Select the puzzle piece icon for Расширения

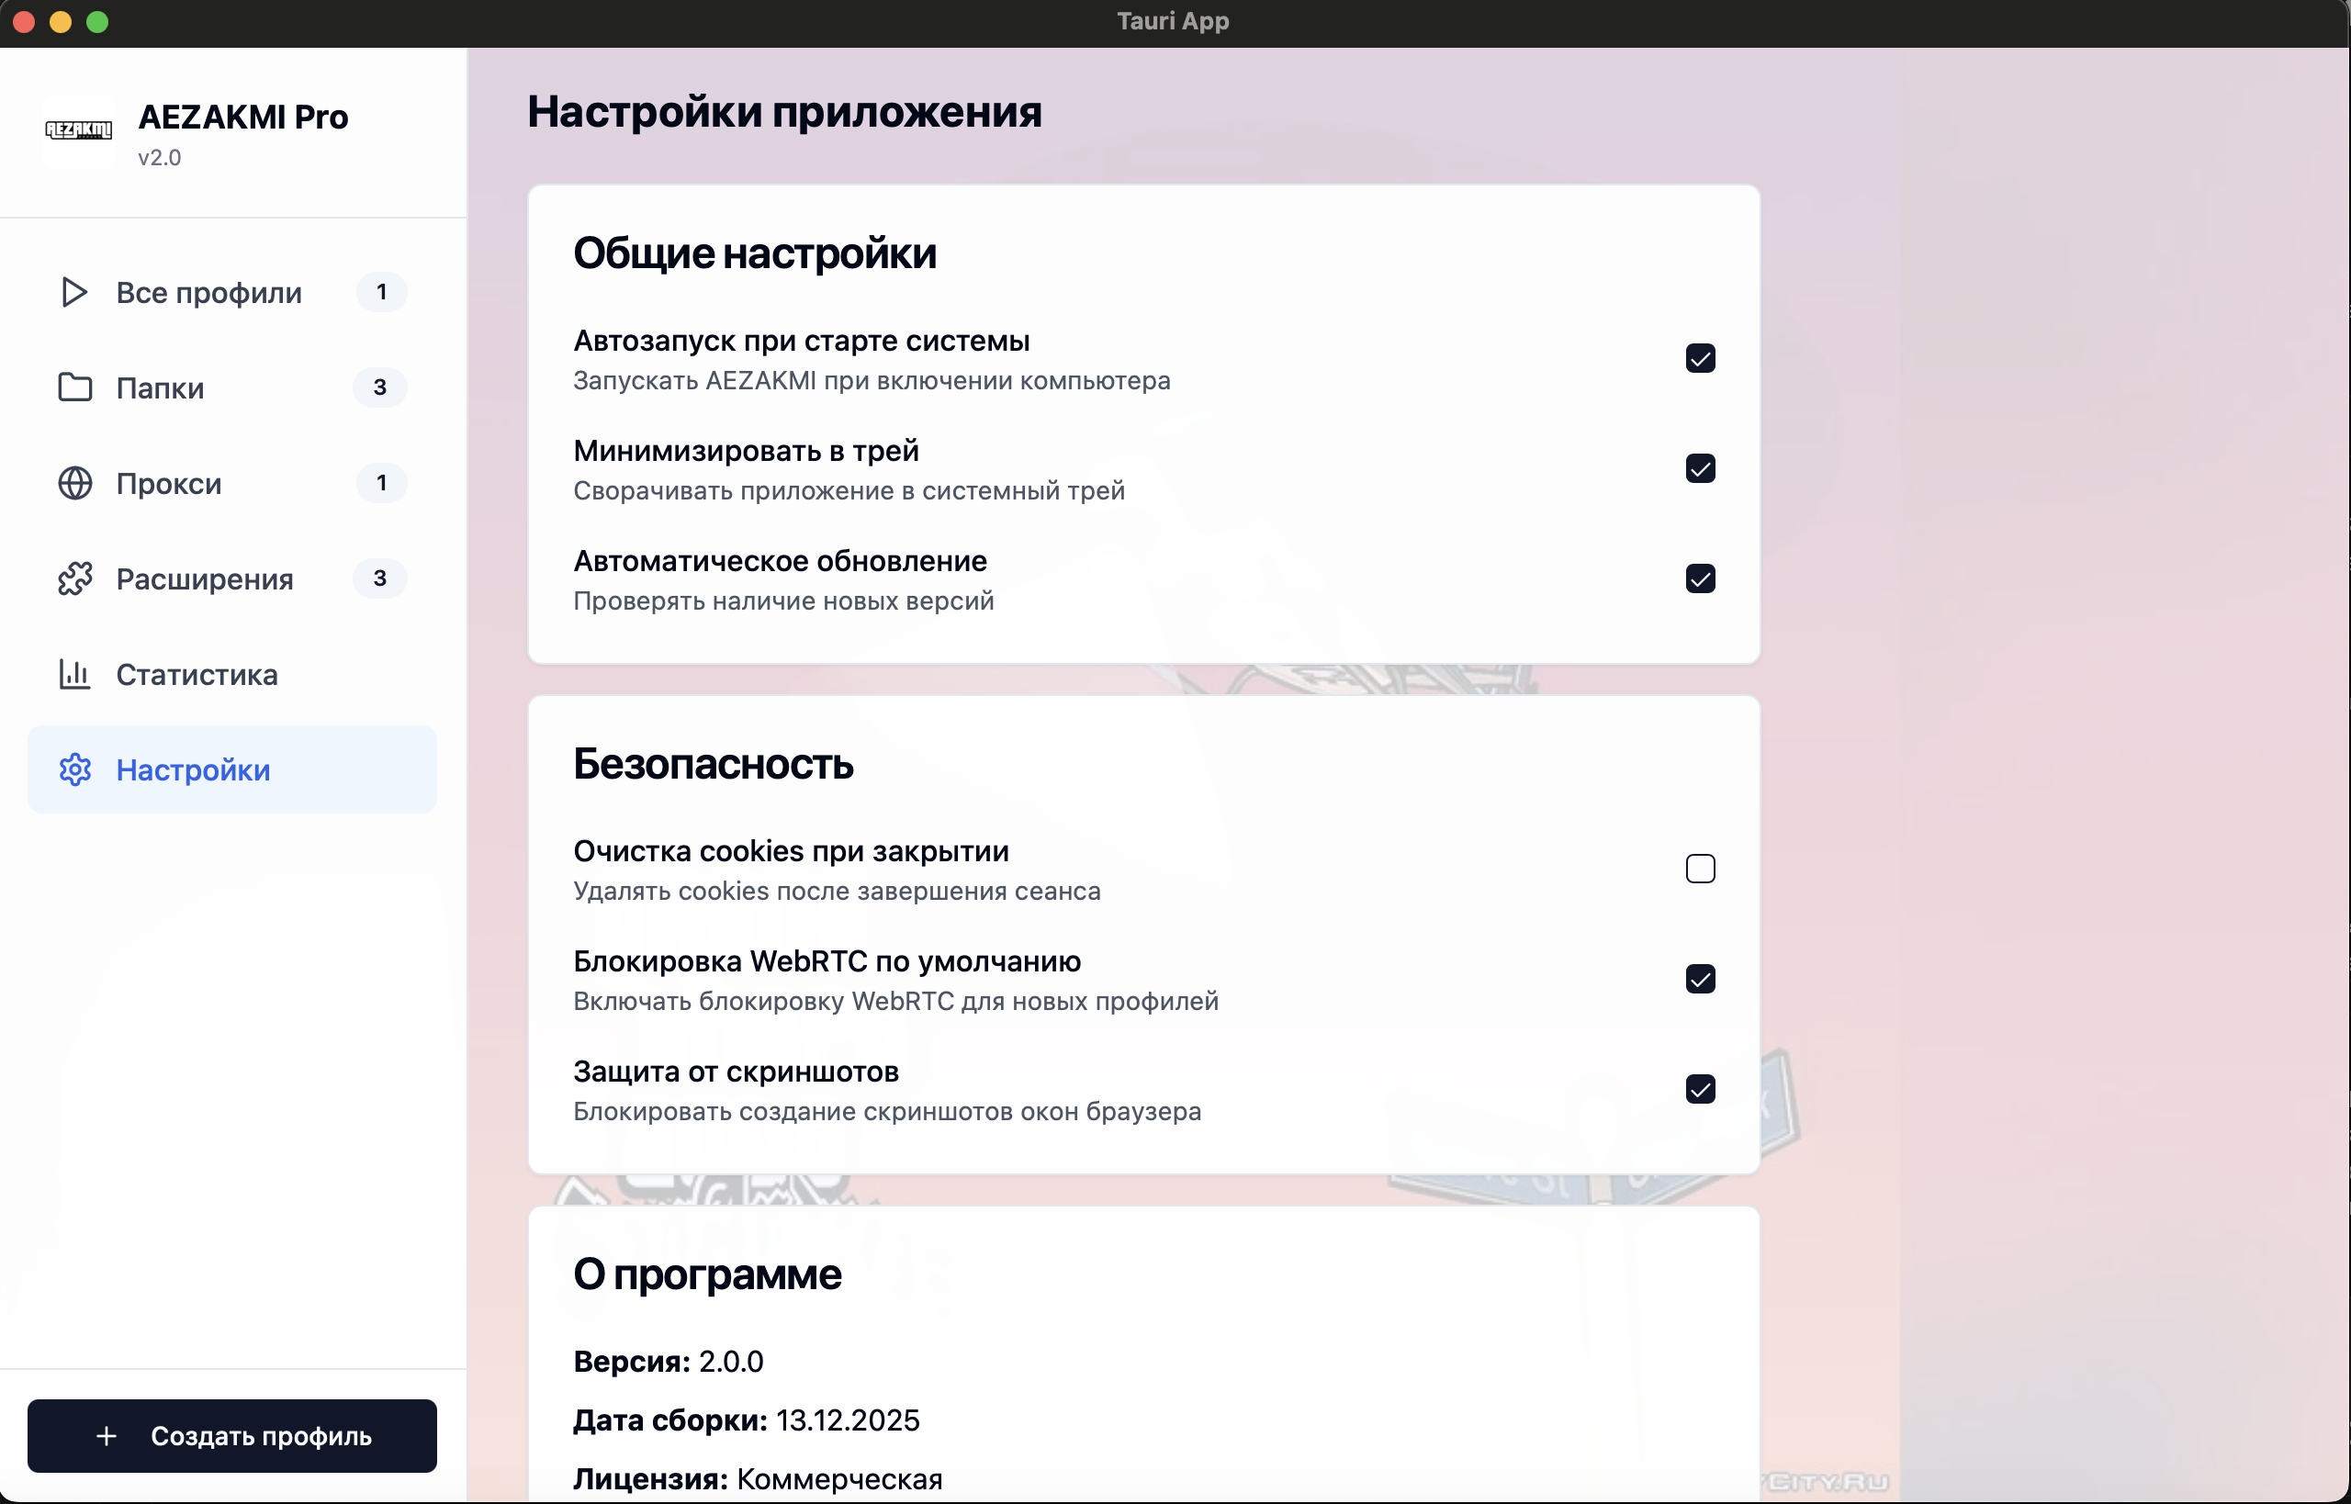pos(73,578)
